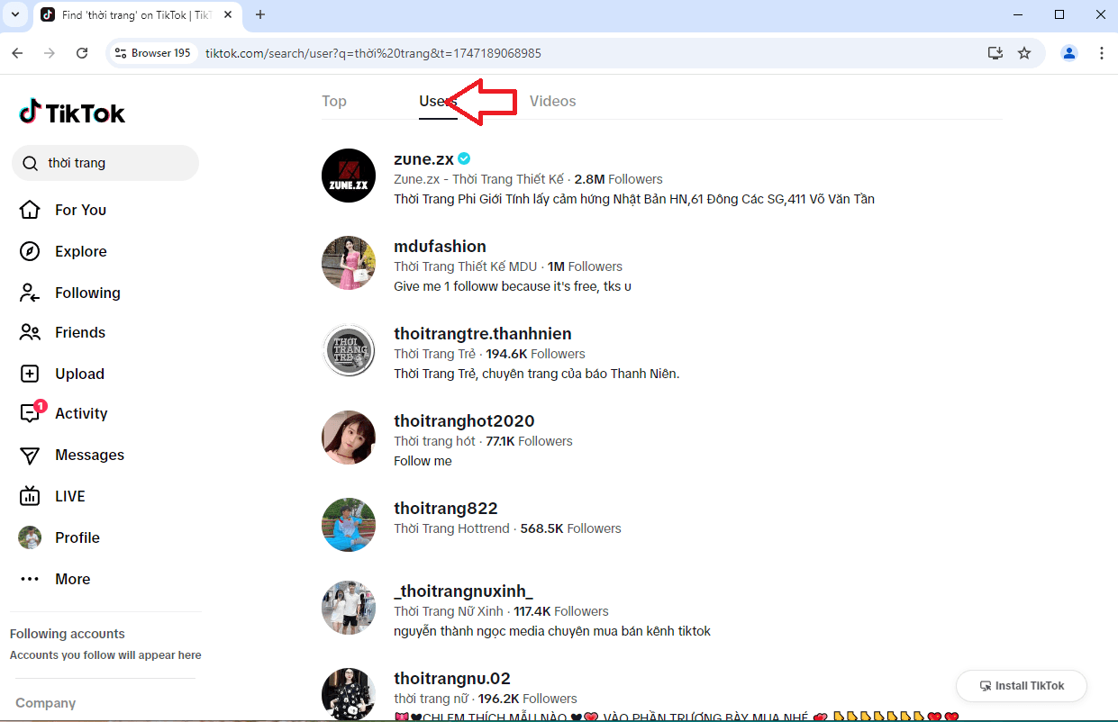
Task: Open the zune.zx user profile
Action: pyautogui.click(x=423, y=158)
